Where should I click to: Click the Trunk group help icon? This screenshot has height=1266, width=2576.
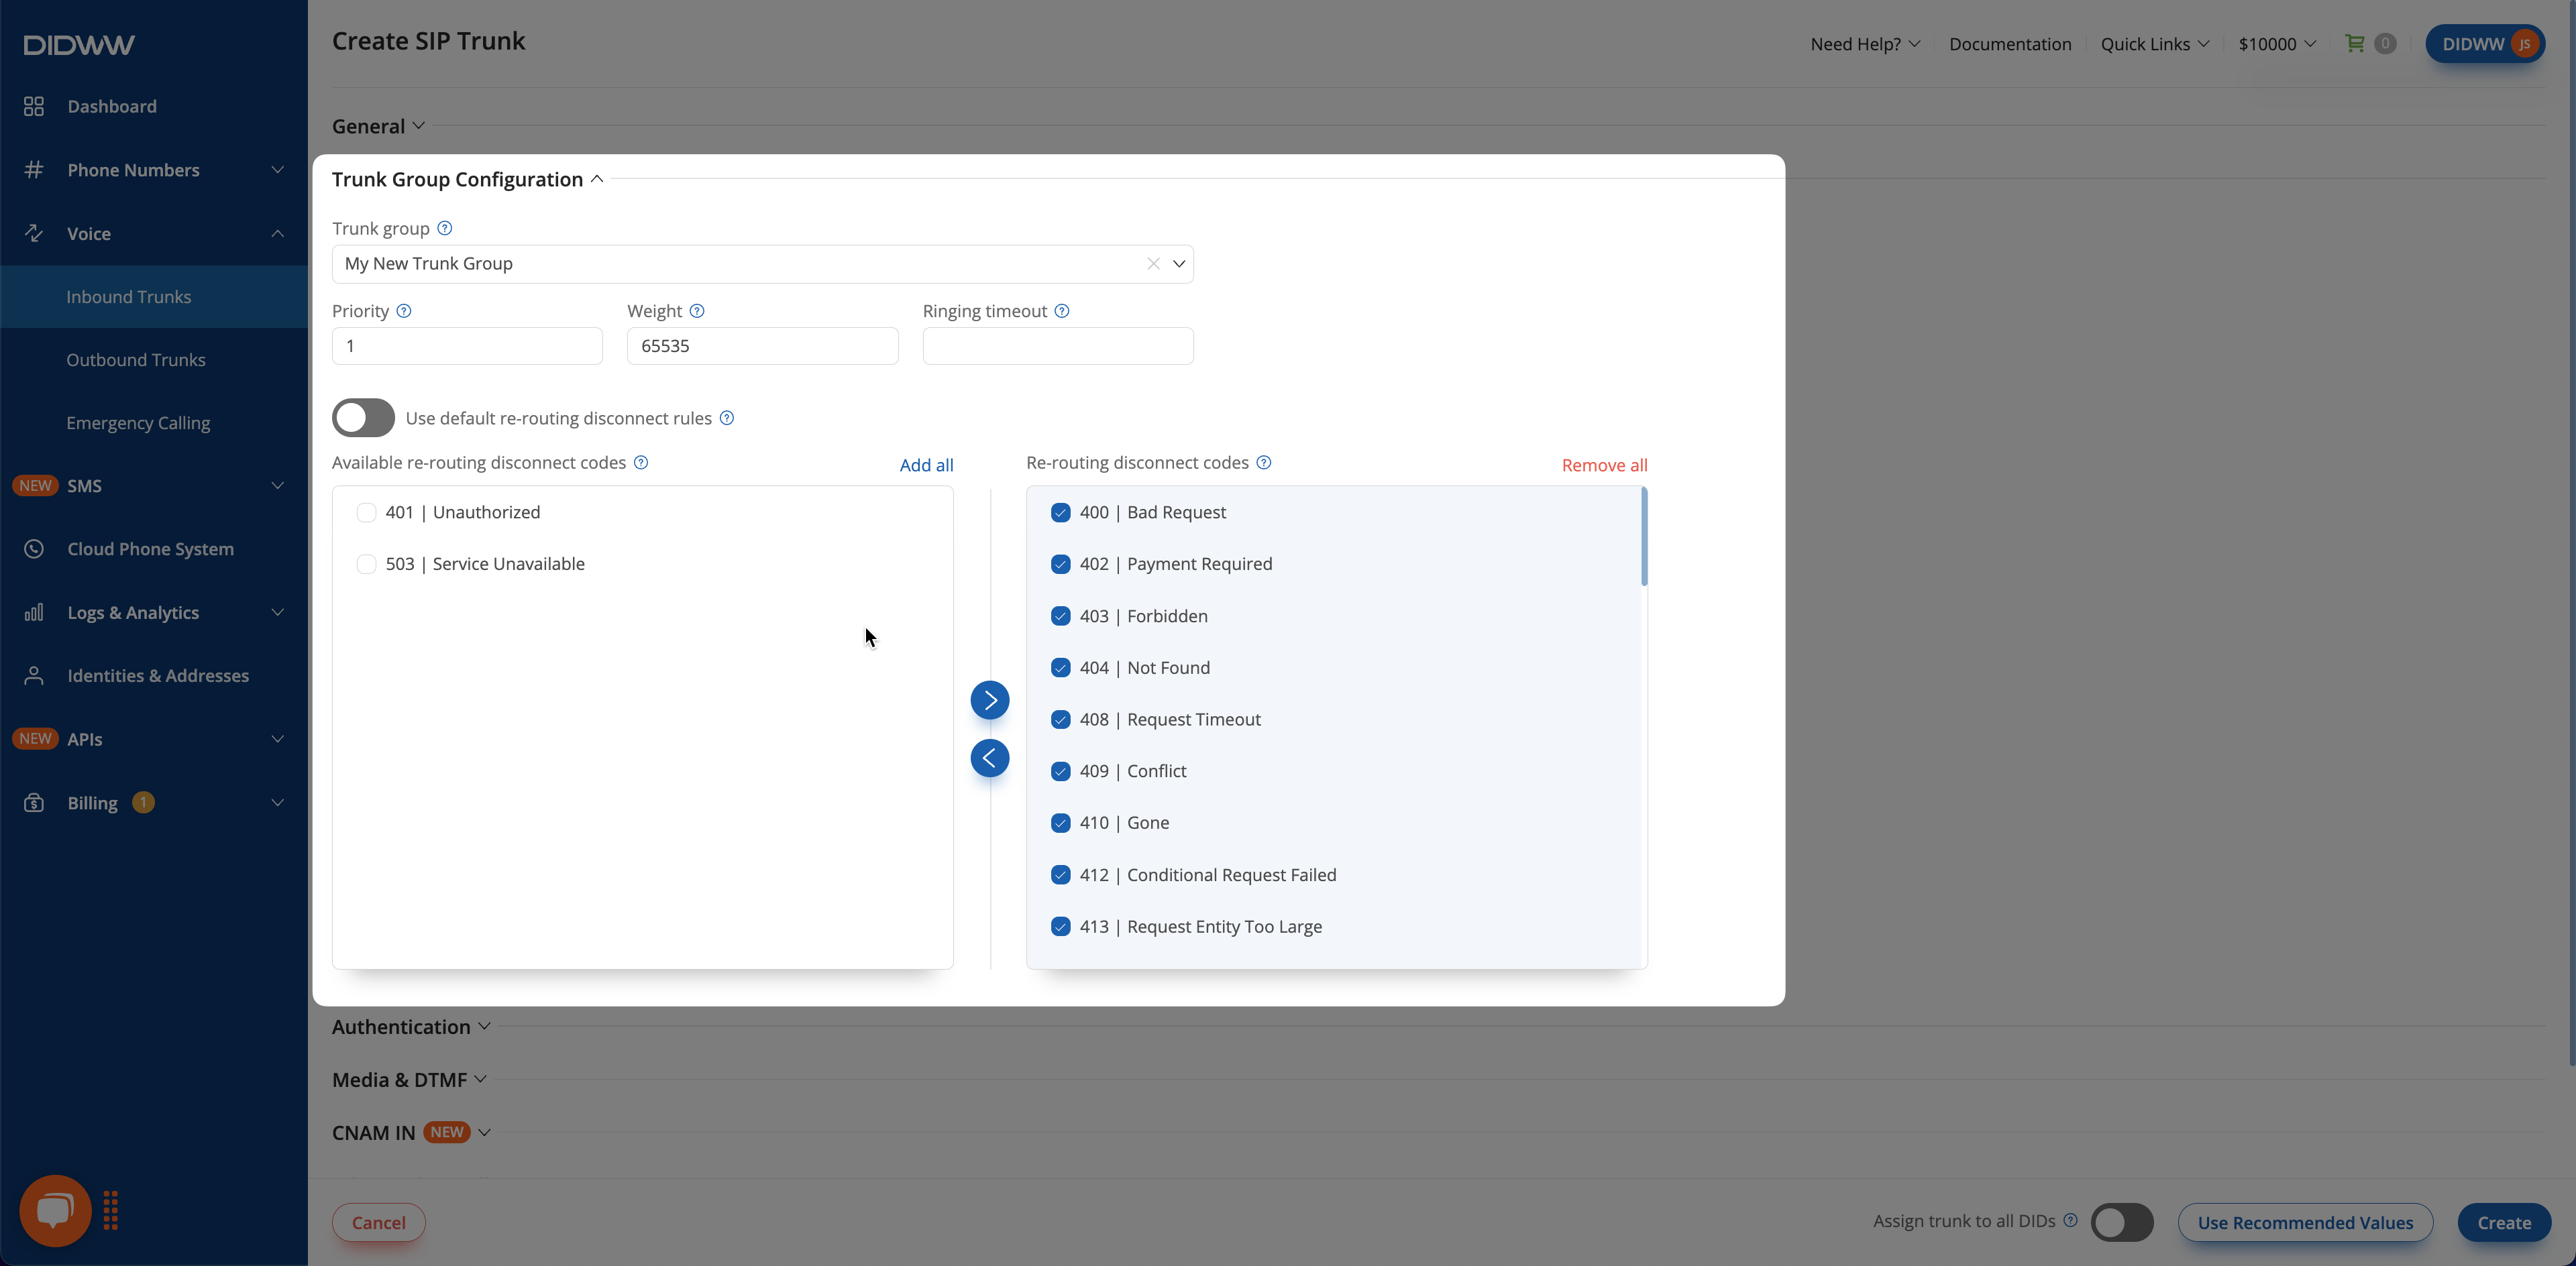coord(445,228)
